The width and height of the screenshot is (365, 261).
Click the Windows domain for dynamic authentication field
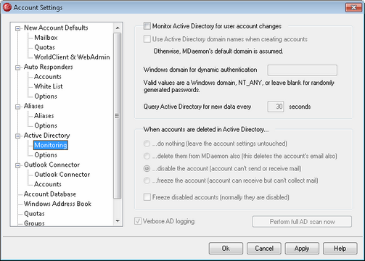click(x=302, y=70)
